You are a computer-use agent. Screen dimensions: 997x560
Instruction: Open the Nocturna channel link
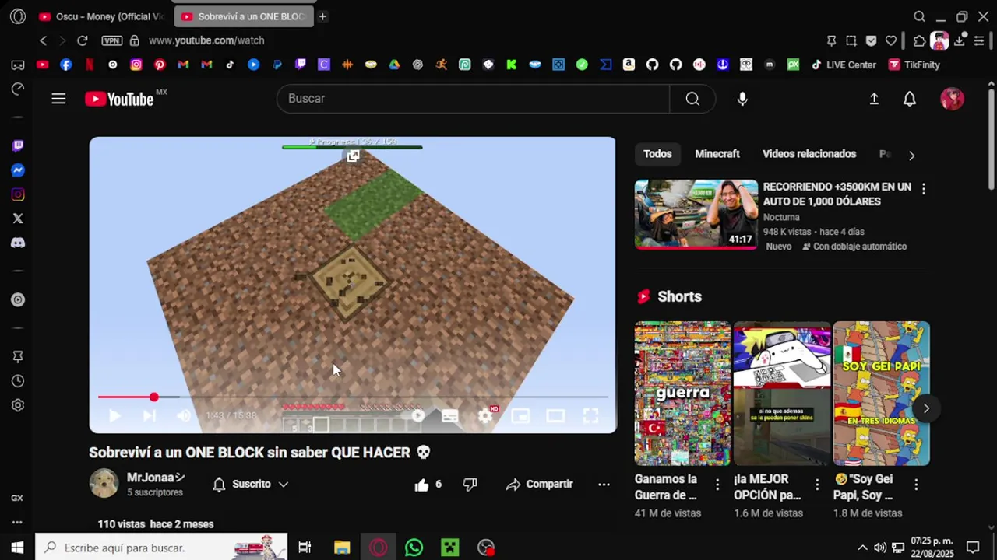coord(781,217)
